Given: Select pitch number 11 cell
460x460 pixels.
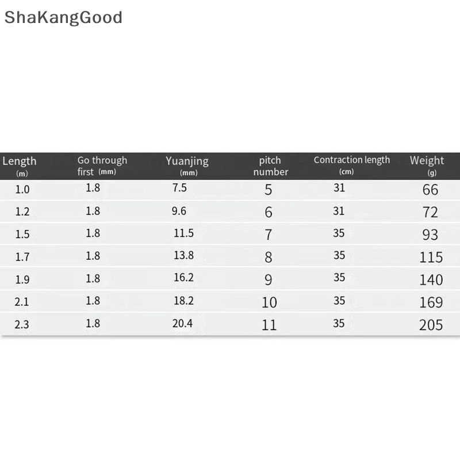Looking at the screenshot, I should (269, 325).
